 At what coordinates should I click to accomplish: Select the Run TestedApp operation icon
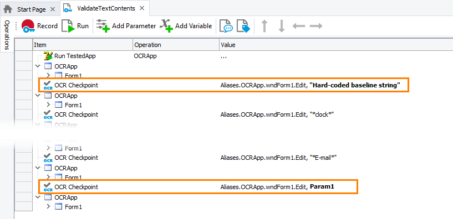pyautogui.click(x=48, y=56)
